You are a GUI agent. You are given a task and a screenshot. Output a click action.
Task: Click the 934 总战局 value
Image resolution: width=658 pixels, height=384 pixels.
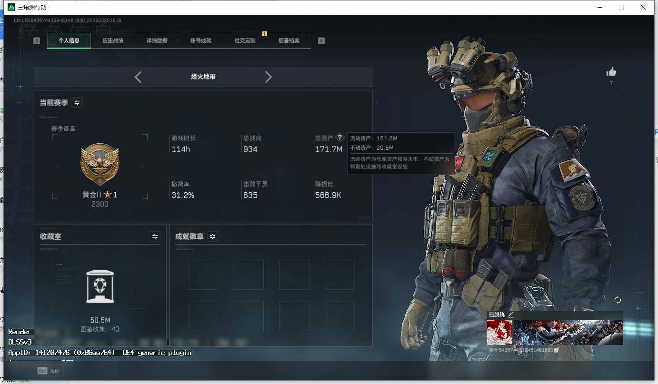250,149
